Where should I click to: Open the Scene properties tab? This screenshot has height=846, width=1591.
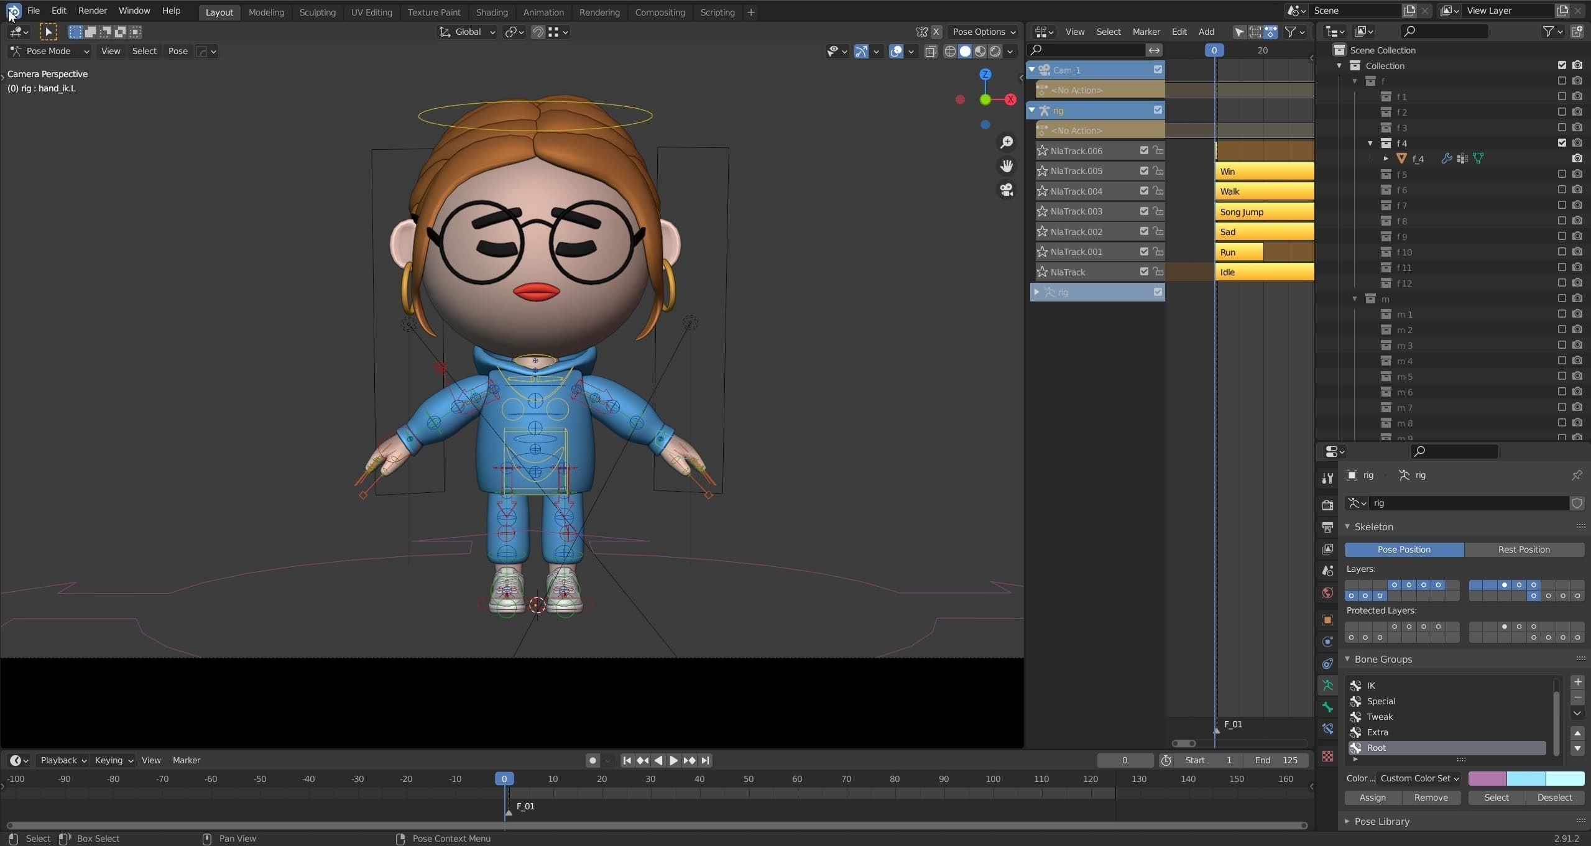pyautogui.click(x=1327, y=571)
